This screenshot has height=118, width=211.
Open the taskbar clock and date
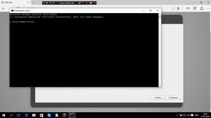pos(205,115)
